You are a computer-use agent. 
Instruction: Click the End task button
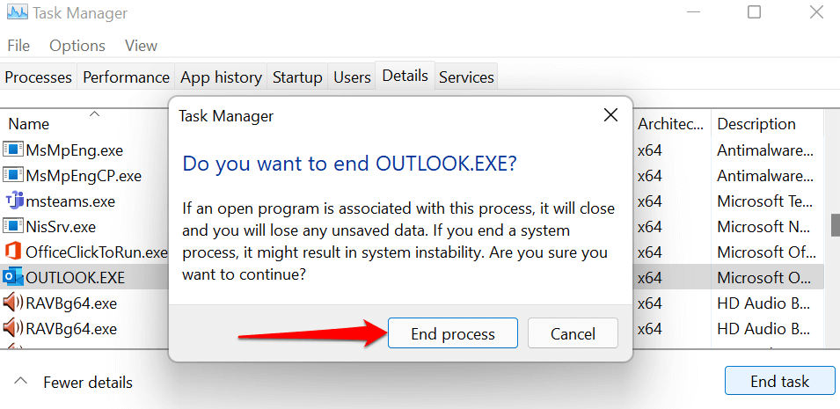(x=779, y=382)
